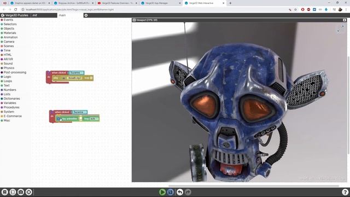The width and height of the screenshot is (350, 197).
Task: Open help via the question mark icon
Action: (345, 192)
